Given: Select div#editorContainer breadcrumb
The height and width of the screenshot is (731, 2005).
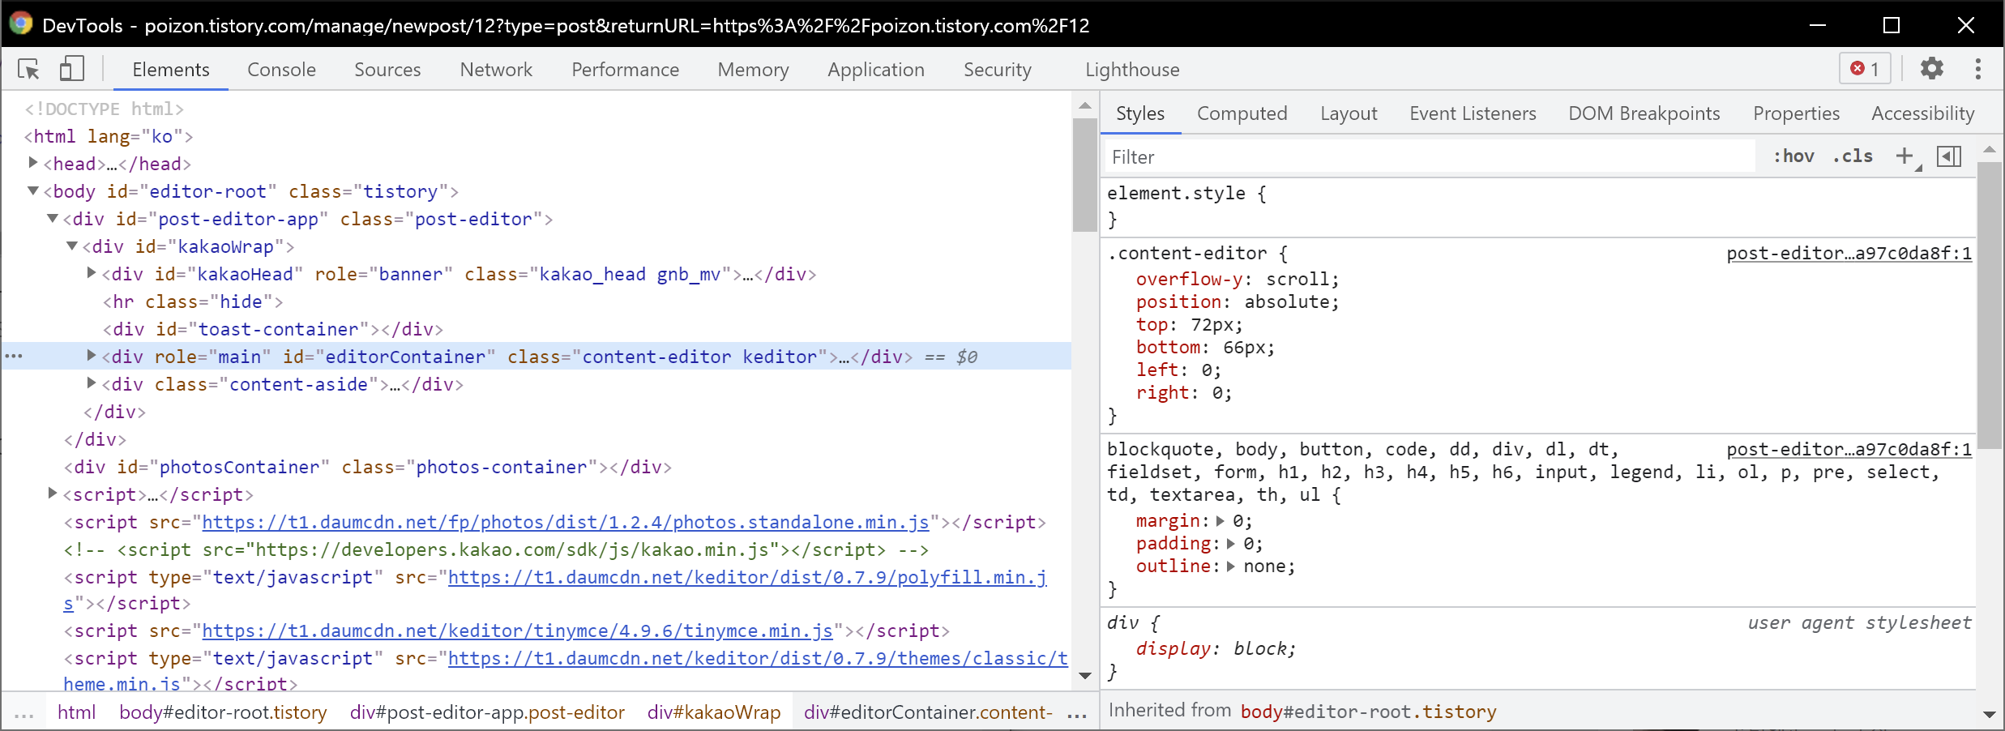Looking at the screenshot, I should 929,712.
